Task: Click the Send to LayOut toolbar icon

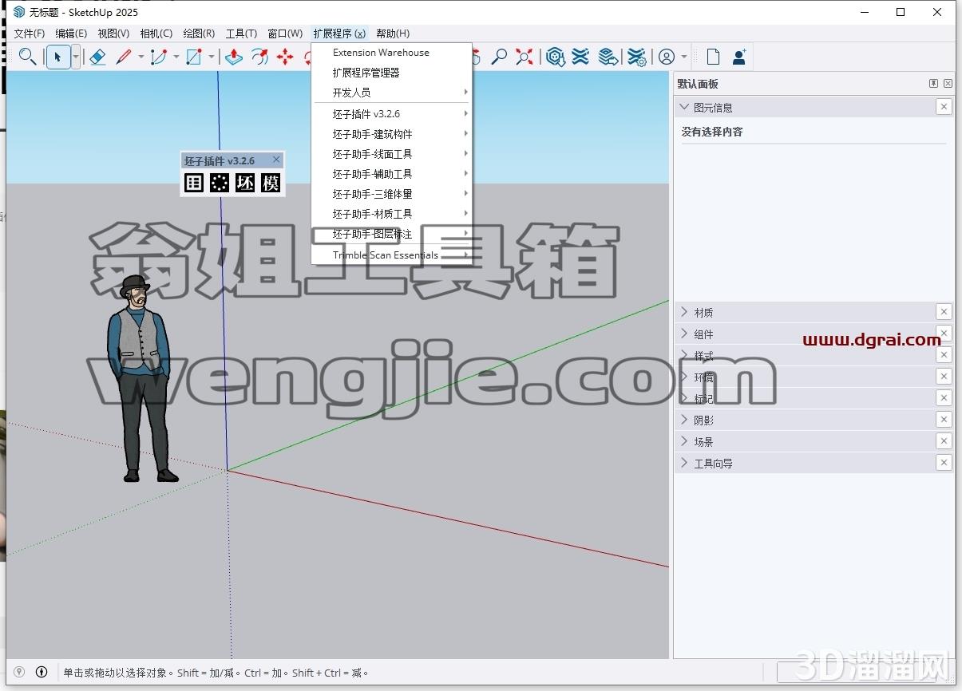Action: point(608,57)
